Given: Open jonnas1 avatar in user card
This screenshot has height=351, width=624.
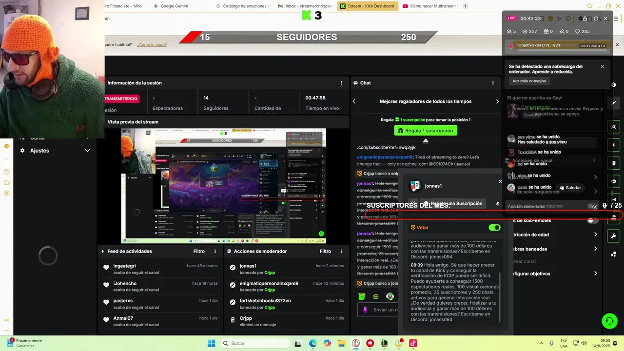Looking at the screenshot, I should 415,186.
